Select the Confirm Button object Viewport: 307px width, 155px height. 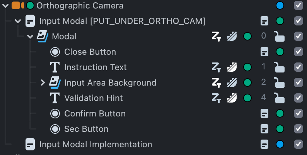tap(95, 114)
